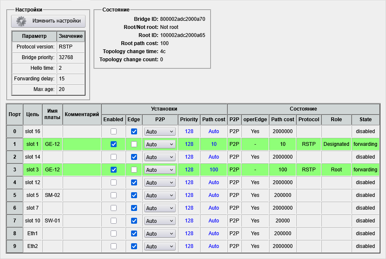This screenshot has height=259, width=386.
Task: Enable the Enabled checkbox for port 0
Action: 114,131
